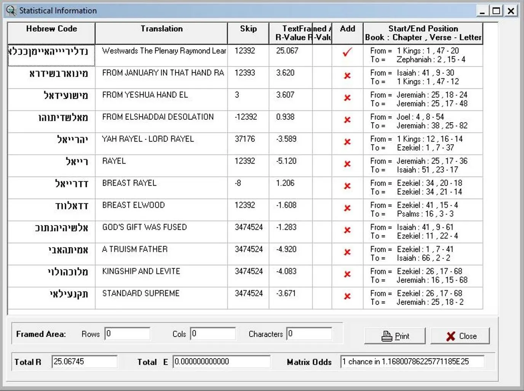Toggle Add mark for skip 12392 RAYEL row
Viewport: 524px width, 391px height.
coord(347,164)
